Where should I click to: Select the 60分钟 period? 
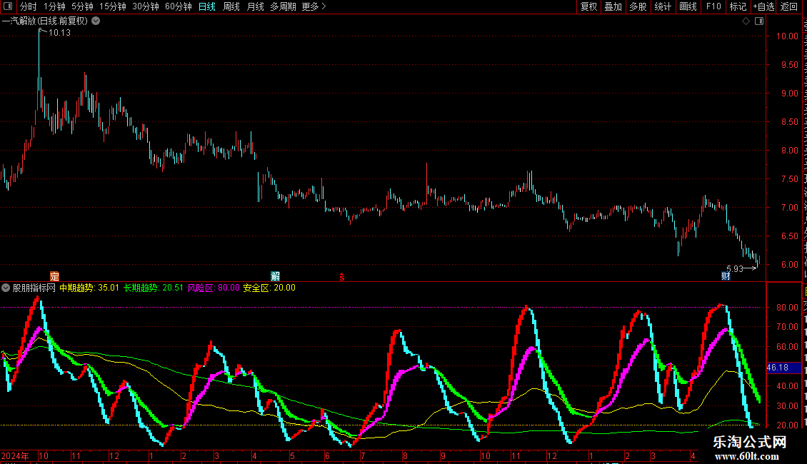click(179, 6)
